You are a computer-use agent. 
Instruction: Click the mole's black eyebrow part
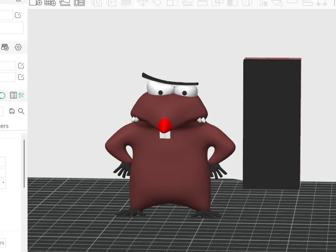click(169, 80)
